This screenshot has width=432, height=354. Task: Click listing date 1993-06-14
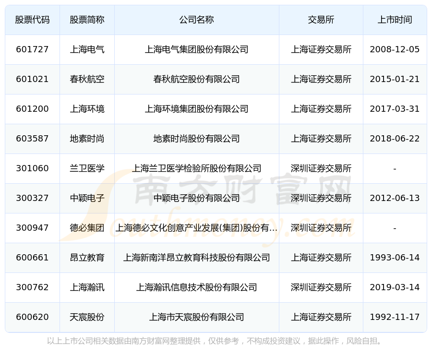pos(395,258)
